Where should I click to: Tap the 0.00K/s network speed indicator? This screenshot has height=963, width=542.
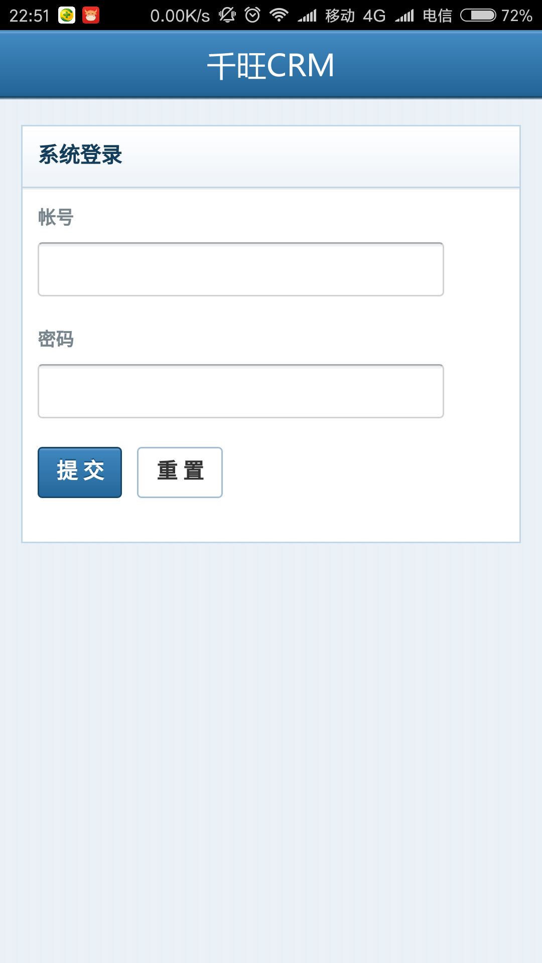tap(180, 16)
